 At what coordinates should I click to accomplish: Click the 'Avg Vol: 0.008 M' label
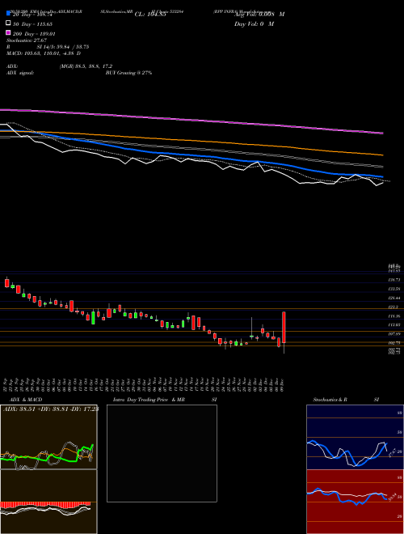pyautogui.click(x=259, y=15)
